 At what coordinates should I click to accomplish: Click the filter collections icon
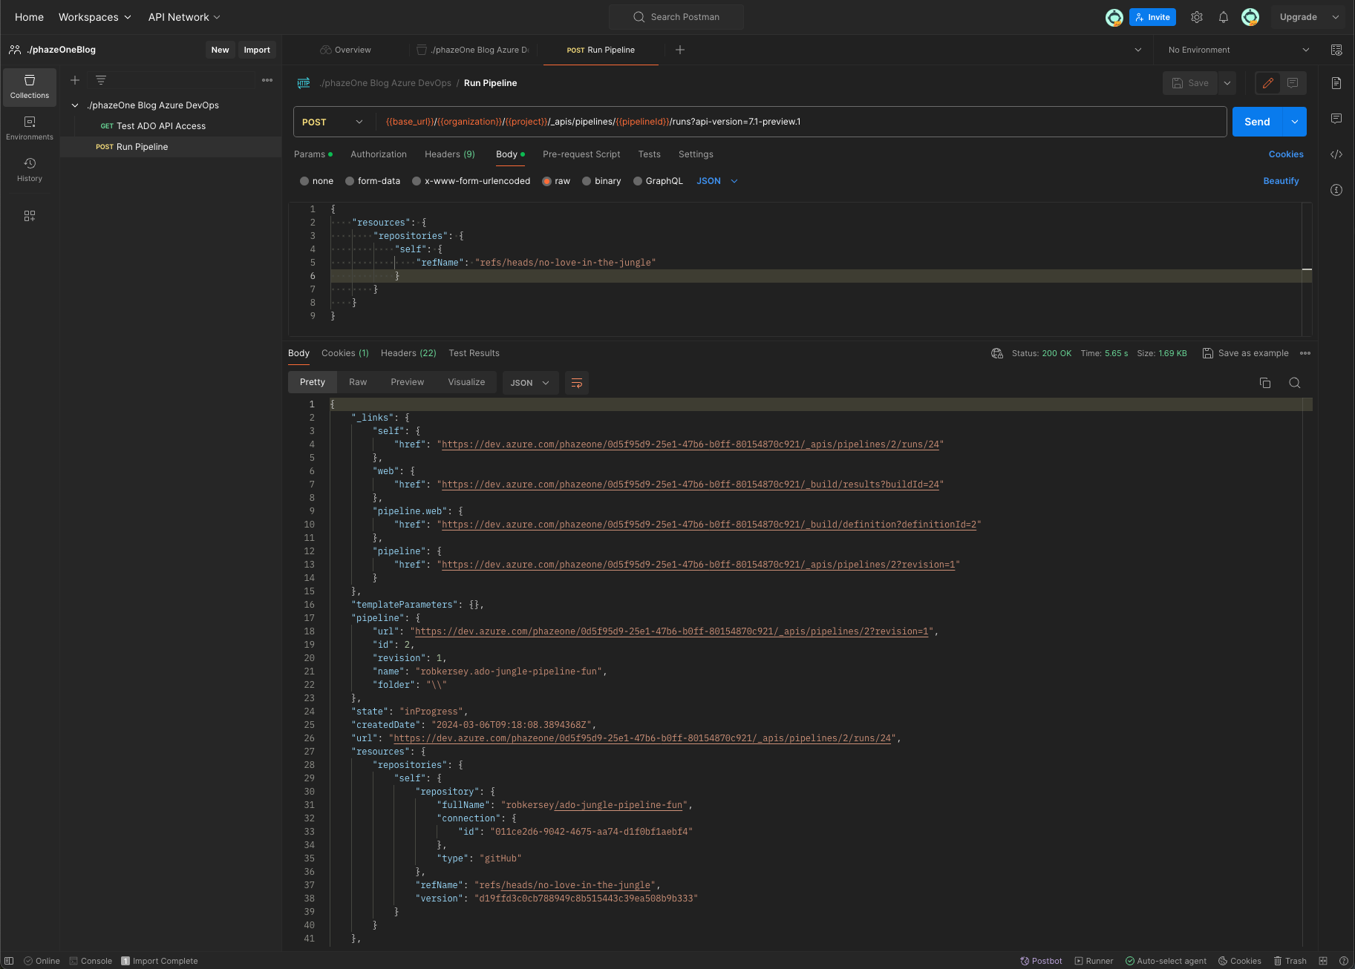[x=101, y=80]
